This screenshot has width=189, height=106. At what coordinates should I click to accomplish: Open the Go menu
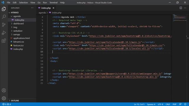tap(39, 3)
